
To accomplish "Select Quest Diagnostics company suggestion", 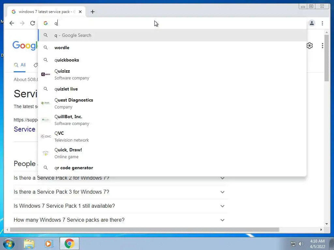I will click(x=172, y=103).
